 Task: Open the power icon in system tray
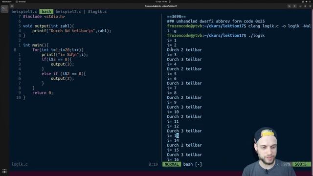click(310, 1)
